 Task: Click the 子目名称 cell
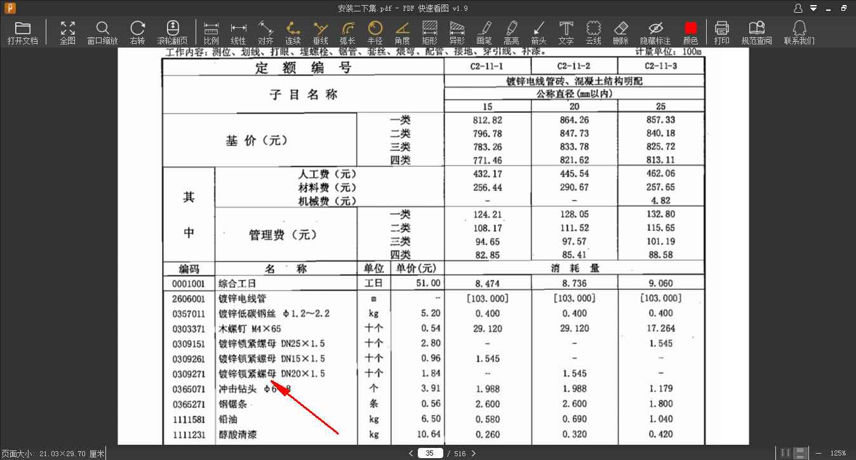(x=304, y=95)
